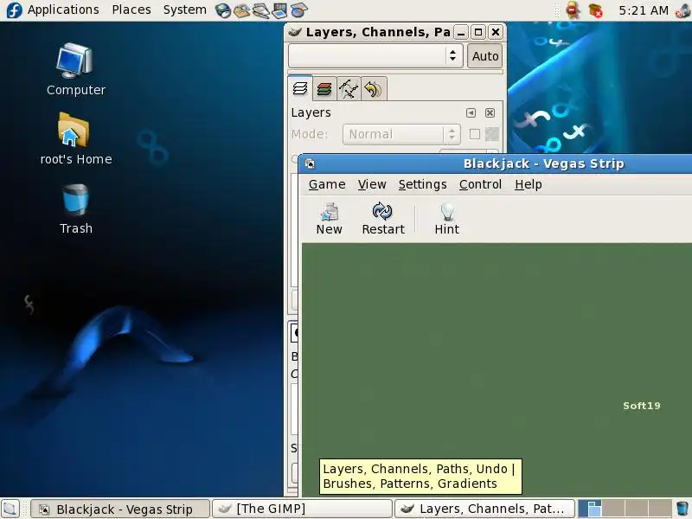The width and height of the screenshot is (692, 519).
Task: Switch to [The GIMP] taskbar button
Action: click(x=302, y=509)
